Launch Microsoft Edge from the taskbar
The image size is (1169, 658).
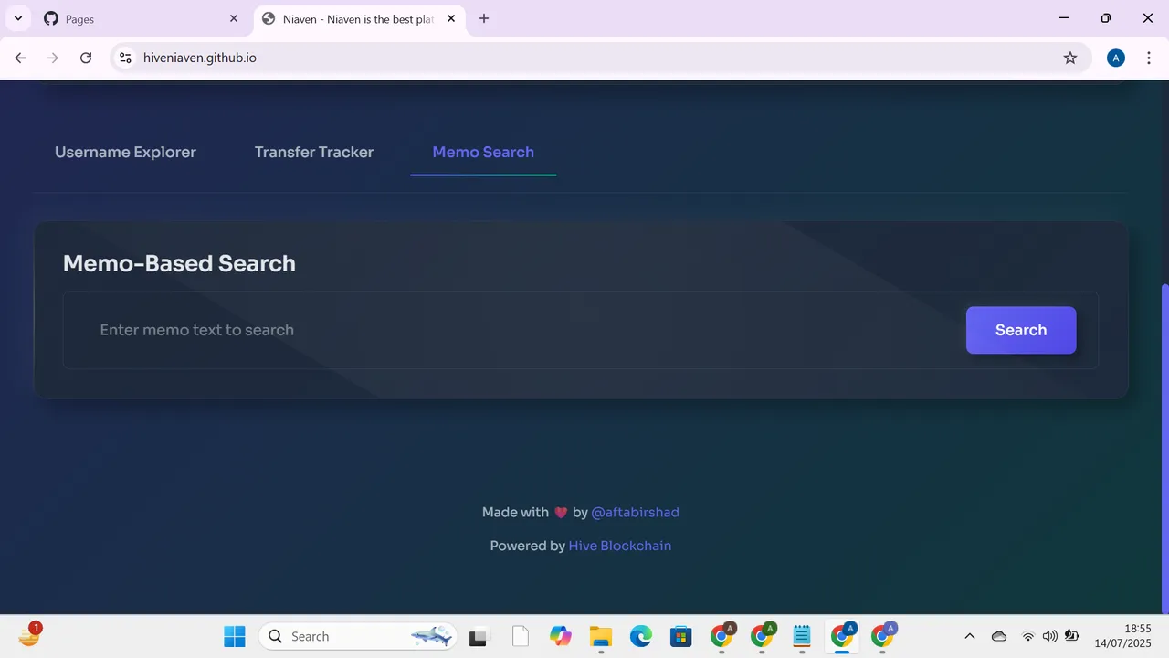coord(640,636)
